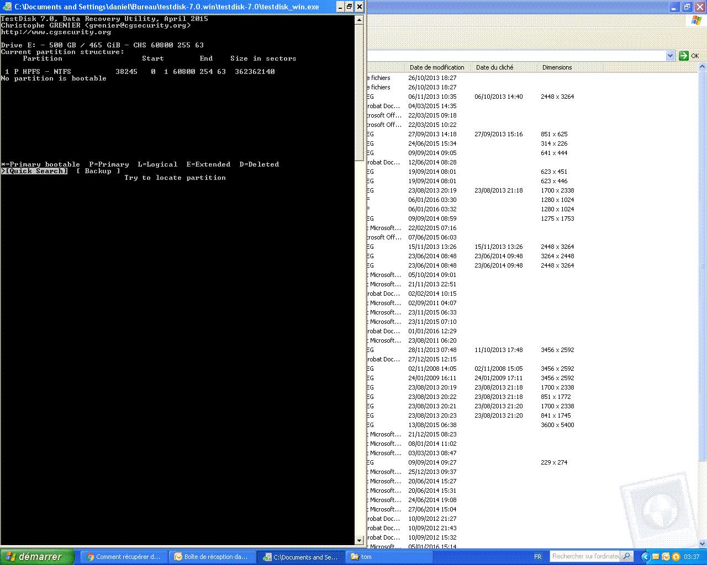
Task: Select file row dated 25/12/2013 09:37
Action: (x=532, y=472)
